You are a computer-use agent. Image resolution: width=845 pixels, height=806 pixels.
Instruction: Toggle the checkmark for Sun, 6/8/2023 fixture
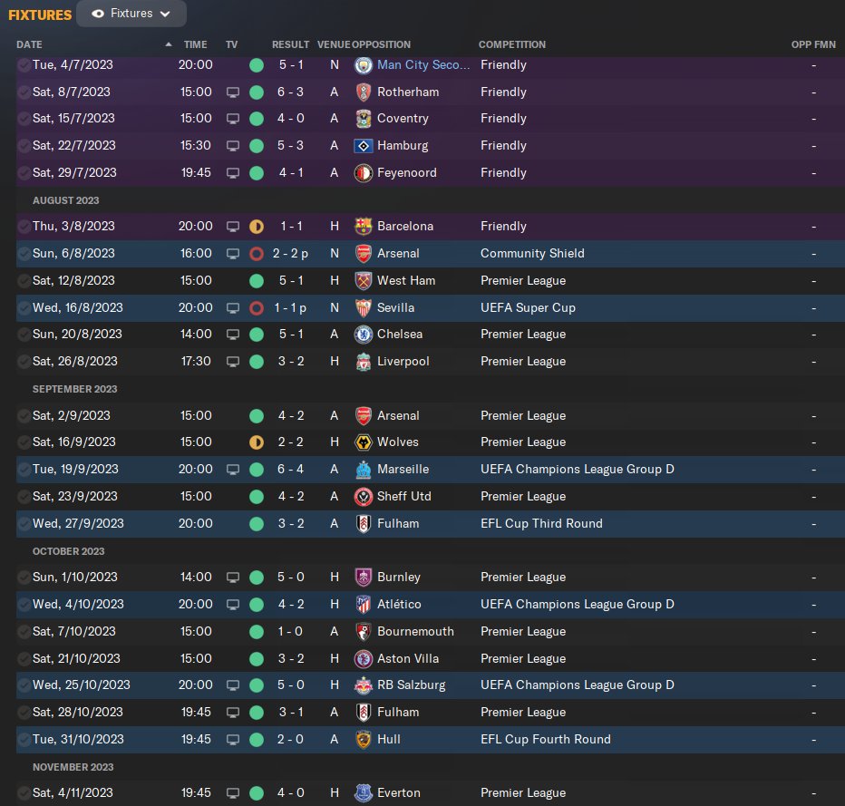click(24, 253)
